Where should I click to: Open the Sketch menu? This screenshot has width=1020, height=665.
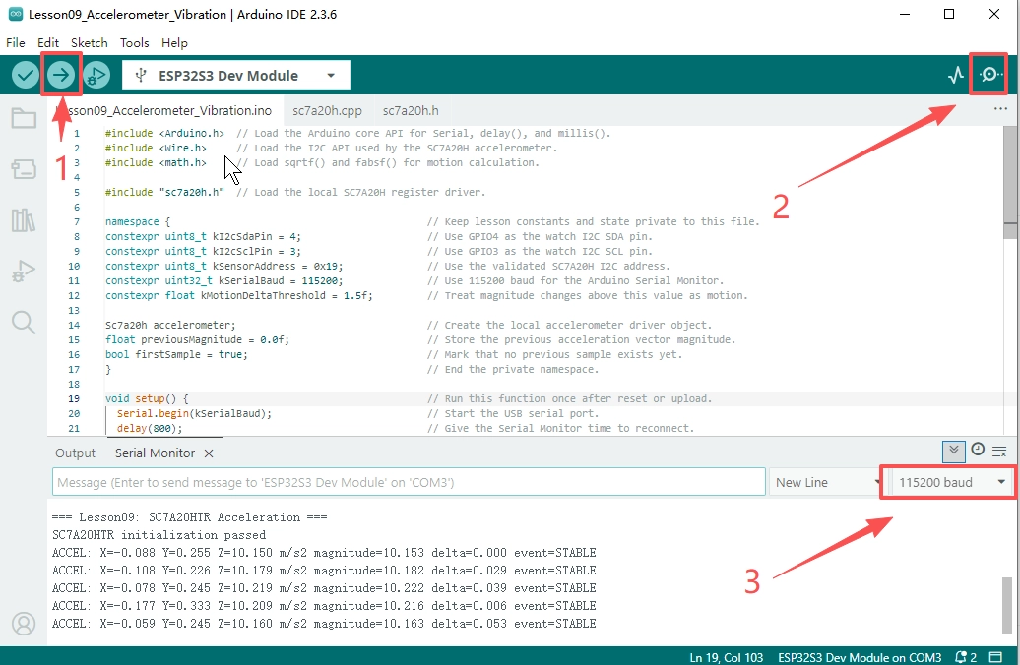(x=90, y=43)
